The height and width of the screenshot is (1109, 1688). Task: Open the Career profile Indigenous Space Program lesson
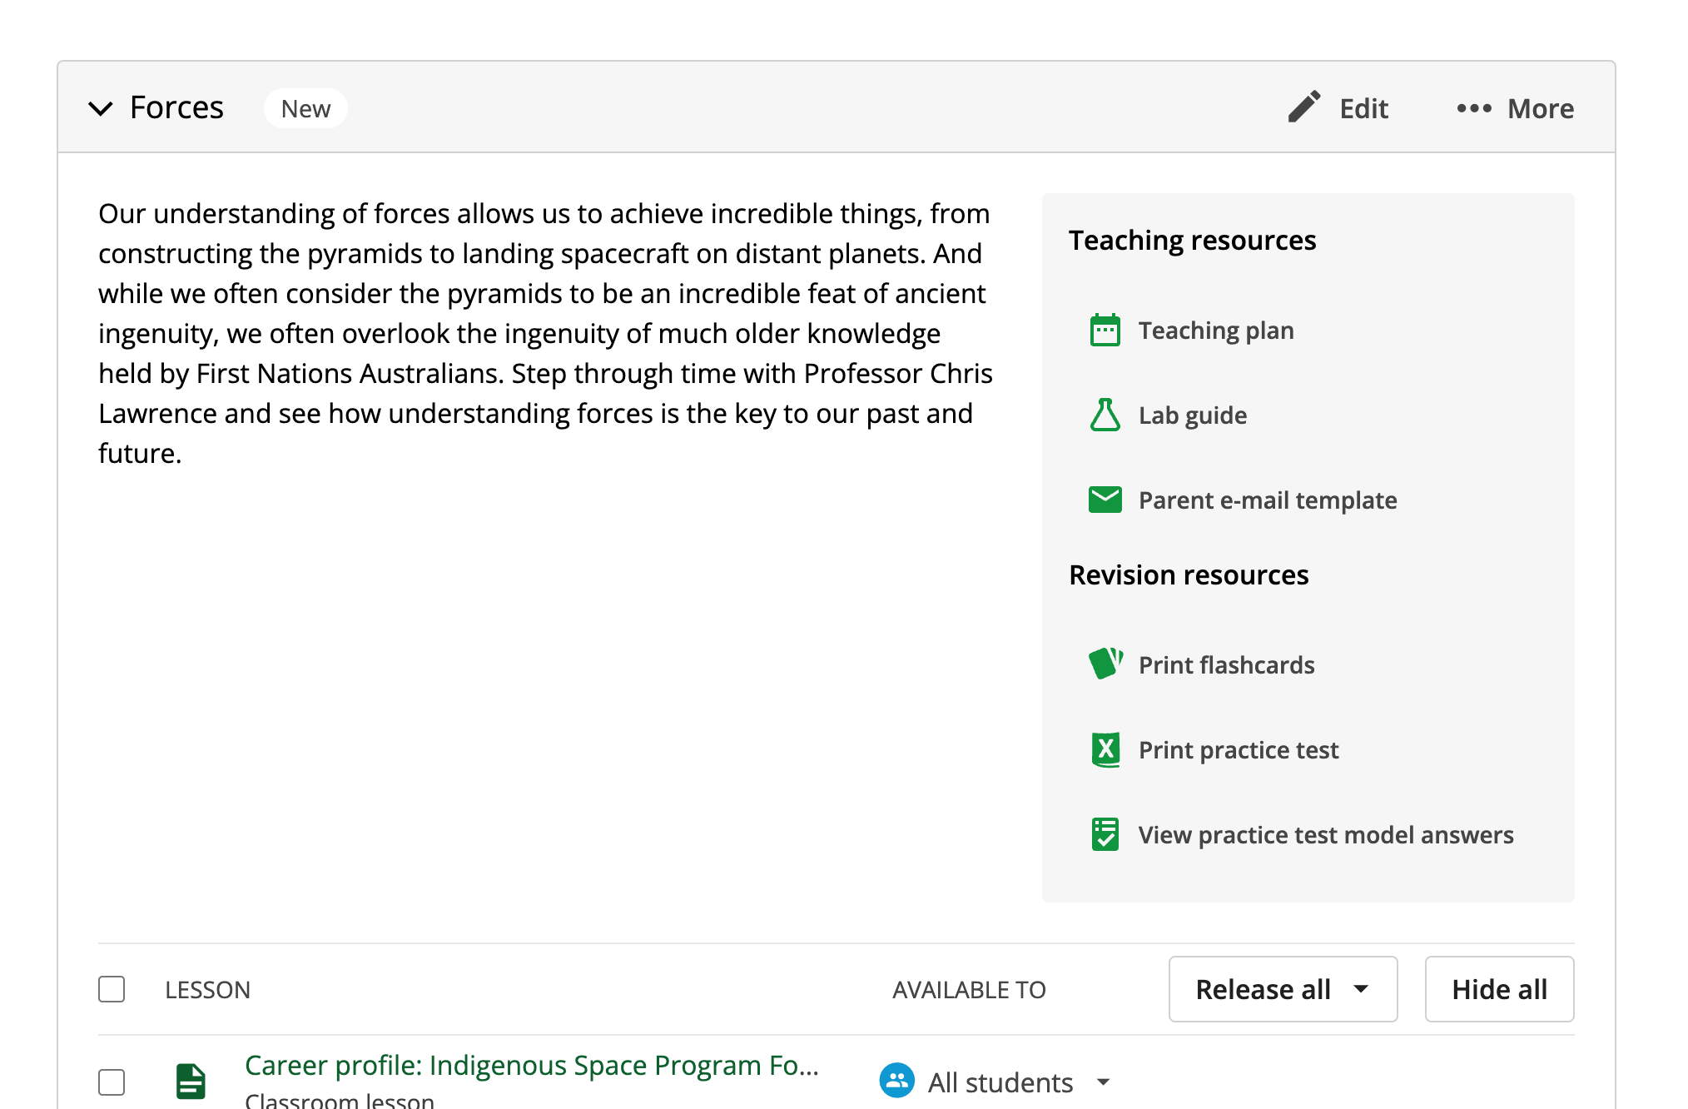click(531, 1066)
